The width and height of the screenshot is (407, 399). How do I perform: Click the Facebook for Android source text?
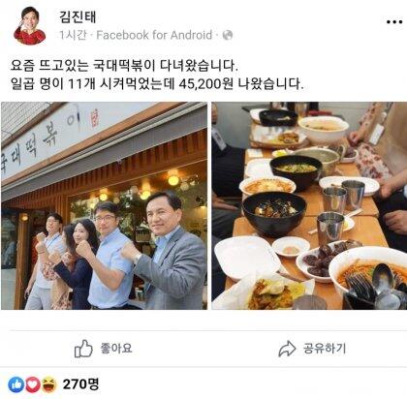(x=154, y=35)
